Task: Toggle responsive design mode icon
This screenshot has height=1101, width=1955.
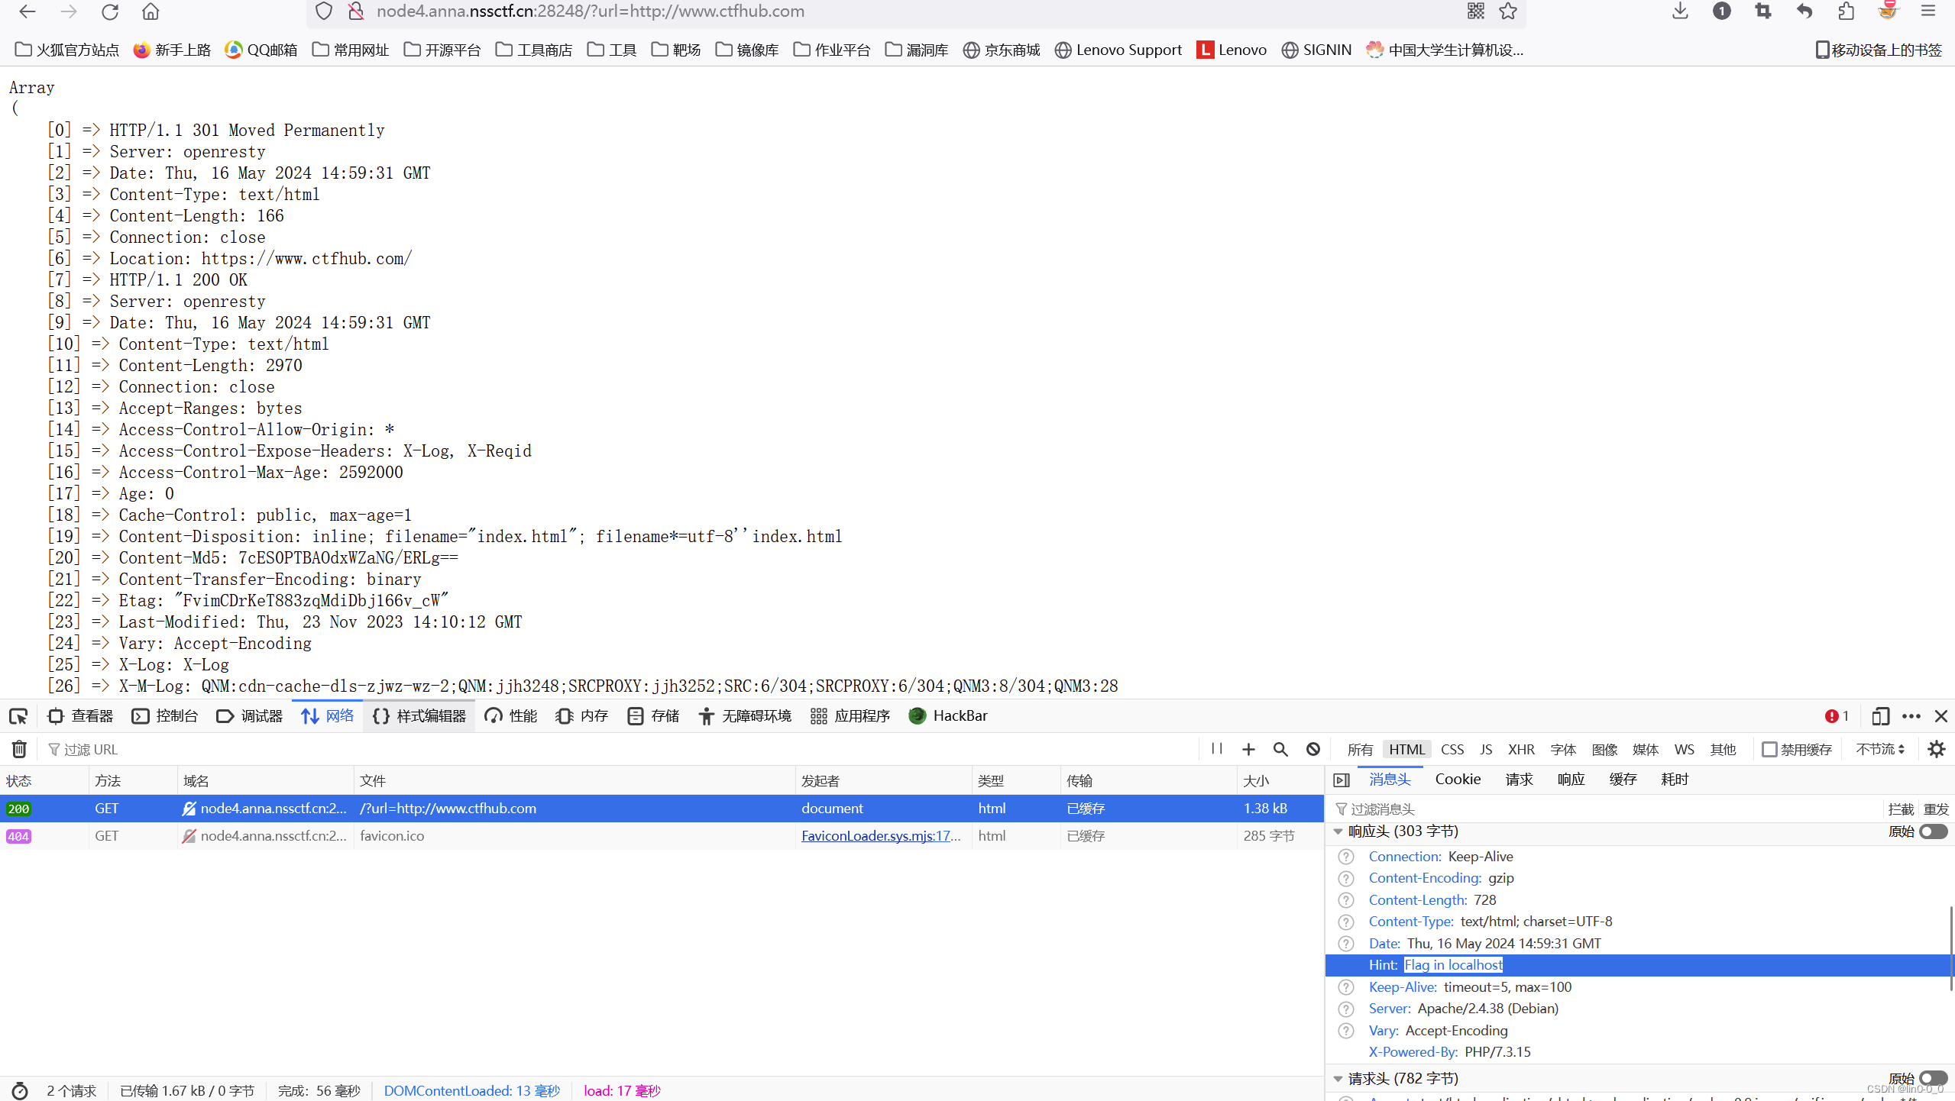Action: 1880,716
